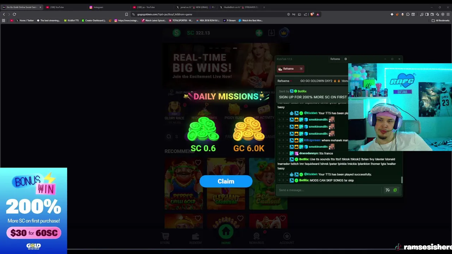Open Rewards in bottom navigation

point(256,238)
